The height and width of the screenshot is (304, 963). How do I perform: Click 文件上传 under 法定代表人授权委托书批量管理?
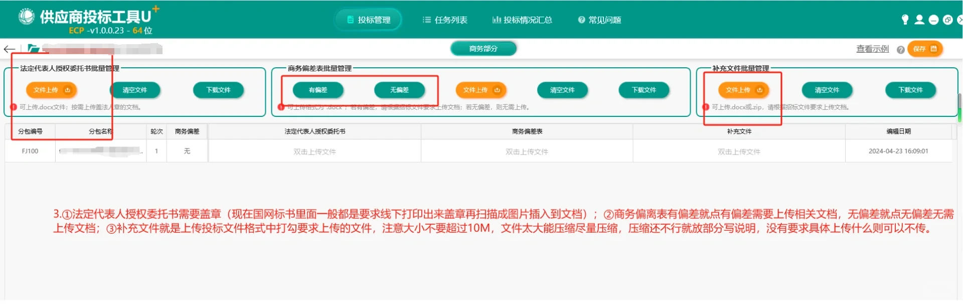pyautogui.click(x=51, y=90)
